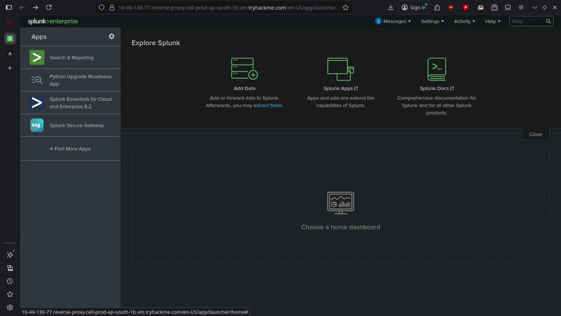Click the Find search magnifier icon
This screenshot has width=561, height=316.
(549, 21)
